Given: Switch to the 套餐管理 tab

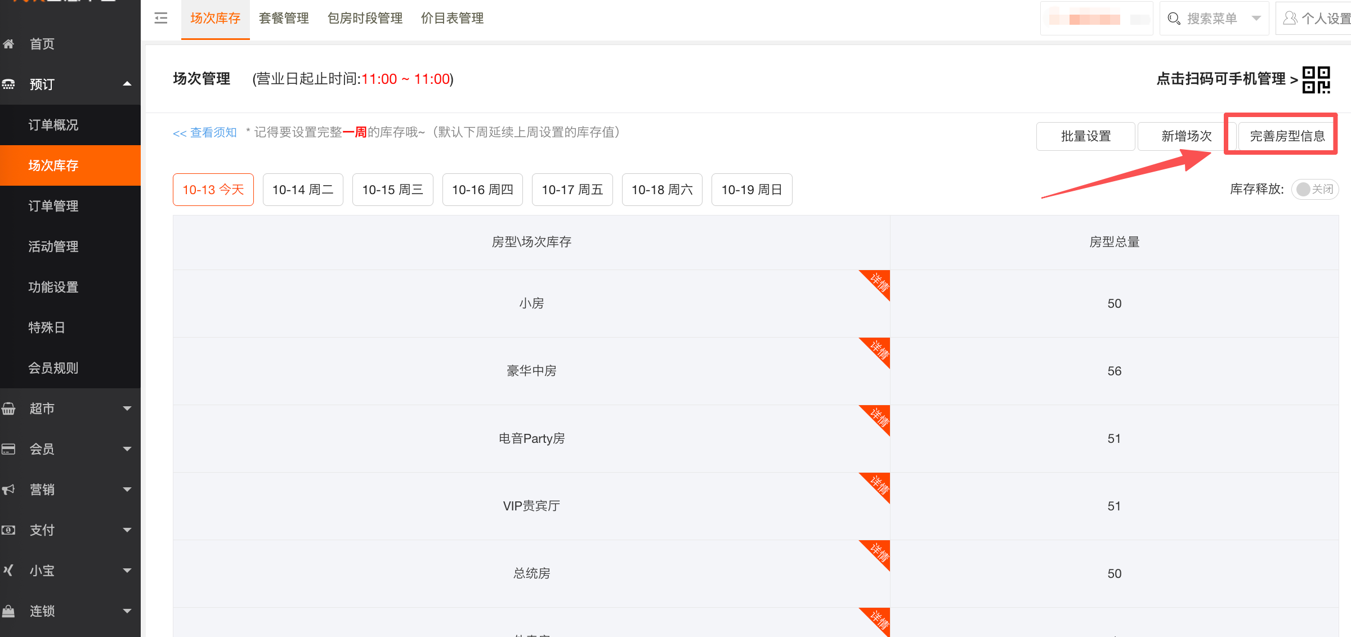Looking at the screenshot, I should click(284, 19).
